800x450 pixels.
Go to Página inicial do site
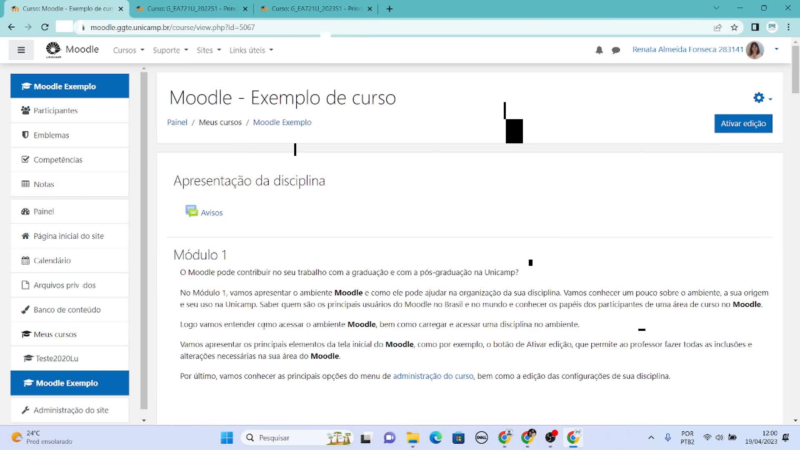click(70, 236)
